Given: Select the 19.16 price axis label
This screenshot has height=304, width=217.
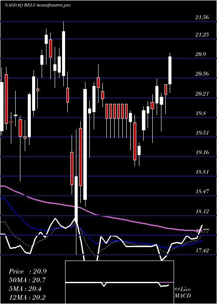Looking at the screenshot, I should click(202, 152).
